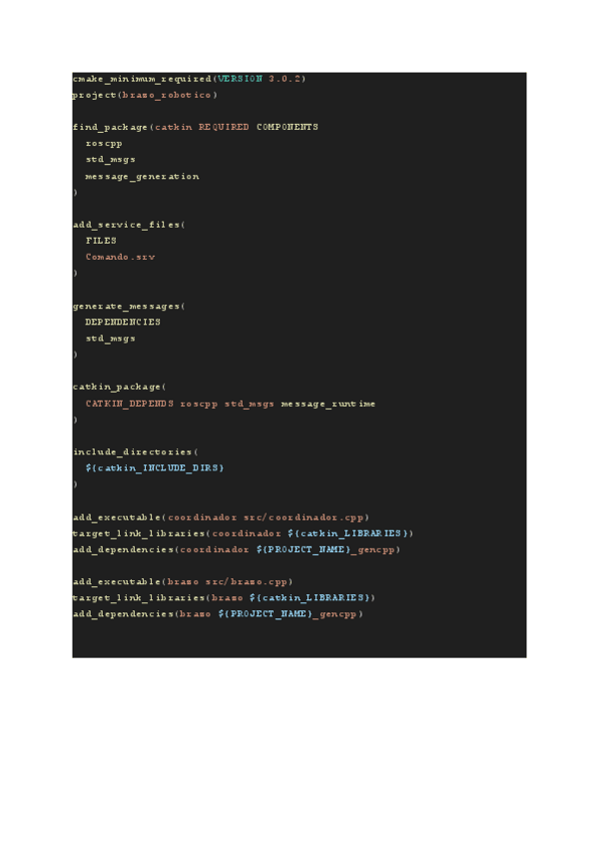The width and height of the screenshot is (599, 847).
Task: Click the Comando.srv filename
Action: tap(121, 257)
